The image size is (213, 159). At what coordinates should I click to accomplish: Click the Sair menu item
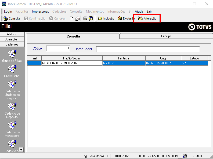coord(149,12)
